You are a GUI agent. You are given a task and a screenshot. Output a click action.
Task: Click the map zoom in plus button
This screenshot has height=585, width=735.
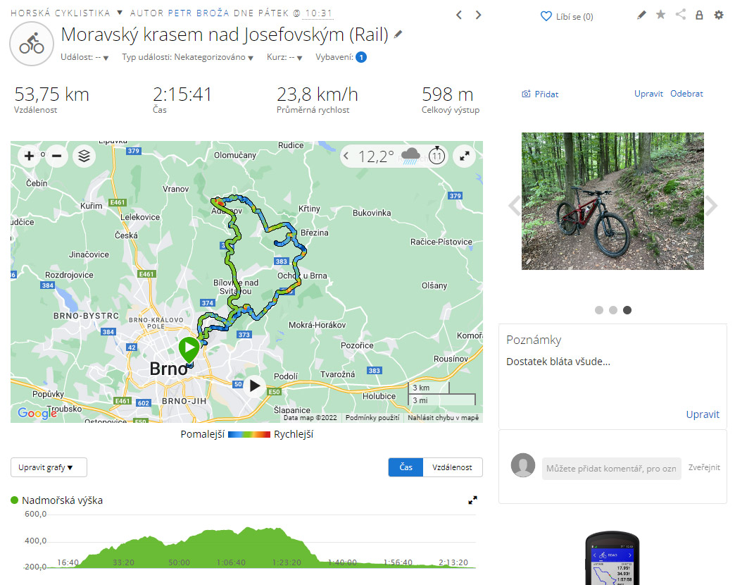click(29, 156)
